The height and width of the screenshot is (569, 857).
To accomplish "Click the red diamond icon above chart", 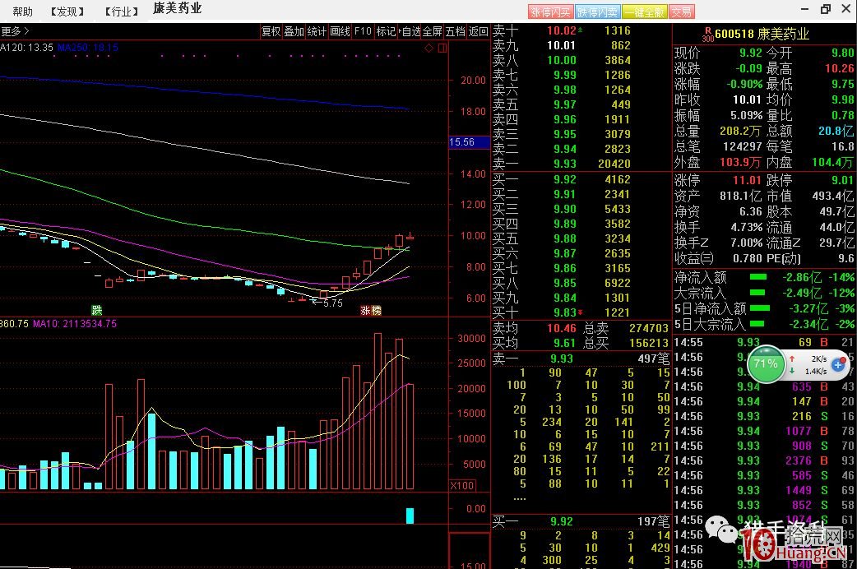I will (x=428, y=49).
